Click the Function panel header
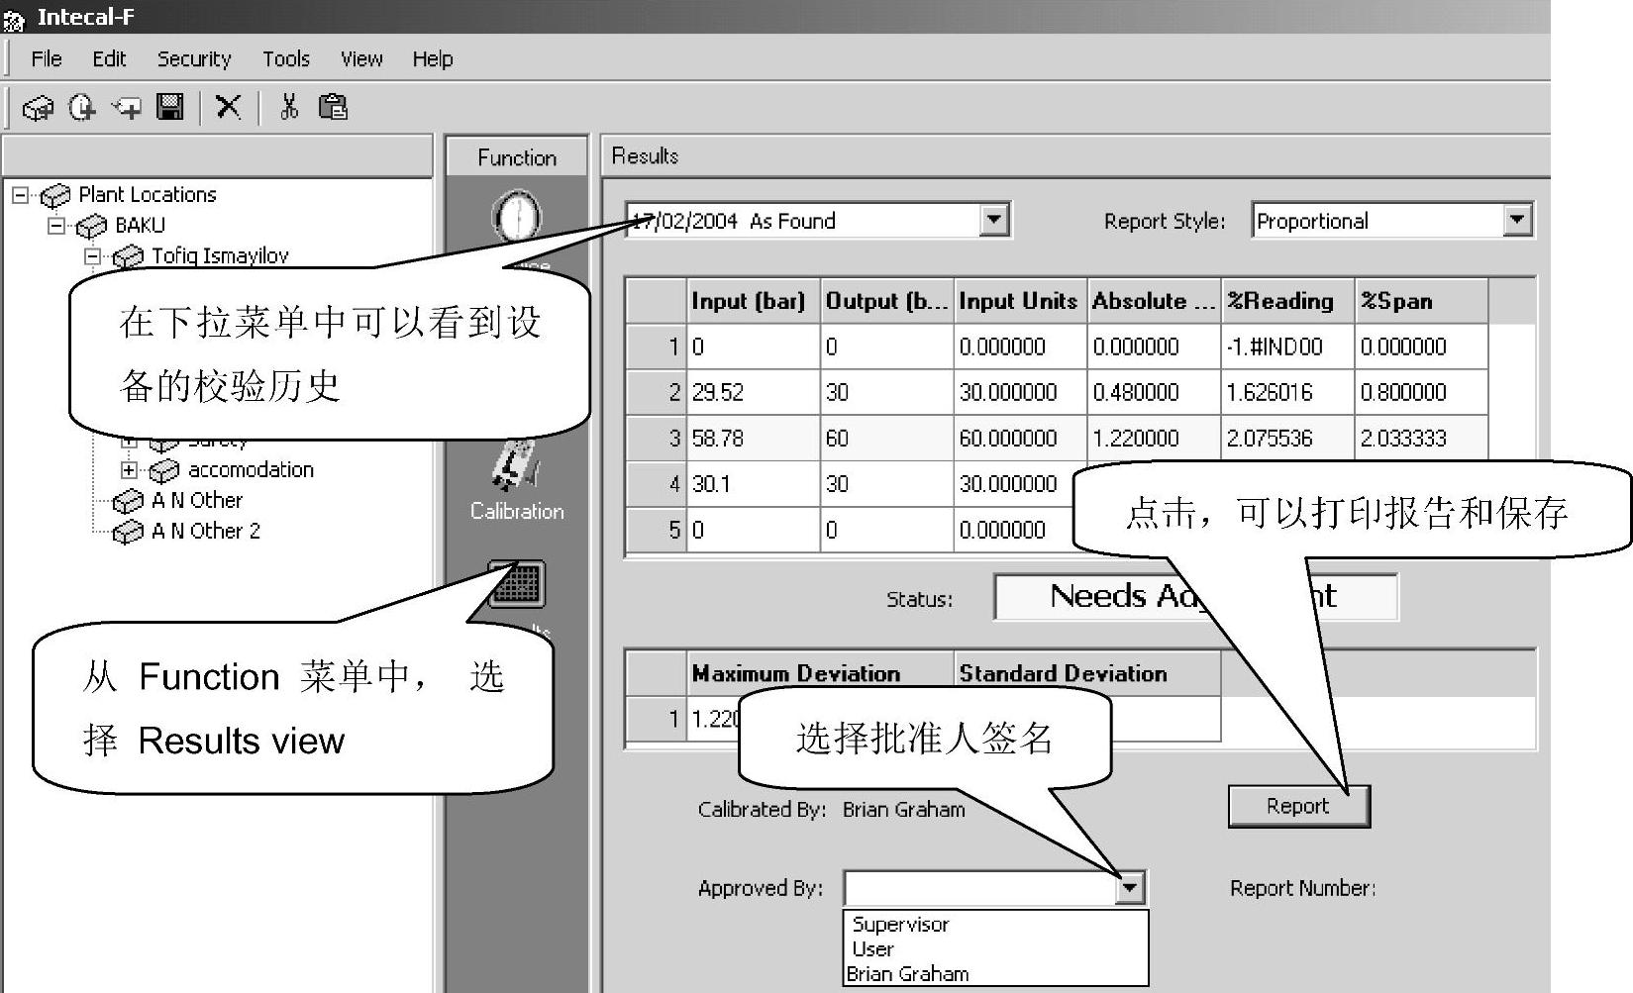 click(517, 157)
